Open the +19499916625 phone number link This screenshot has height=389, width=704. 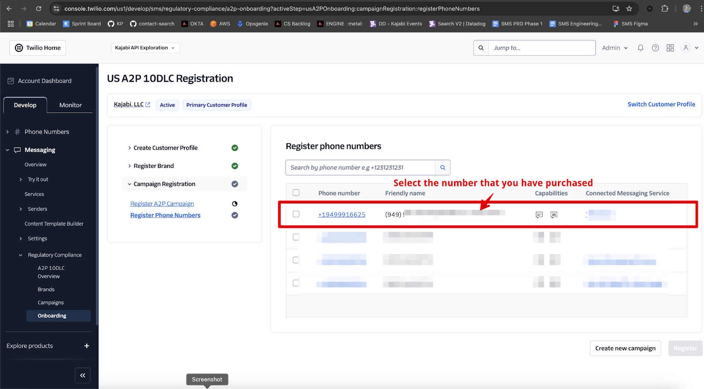pyautogui.click(x=342, y=214)
